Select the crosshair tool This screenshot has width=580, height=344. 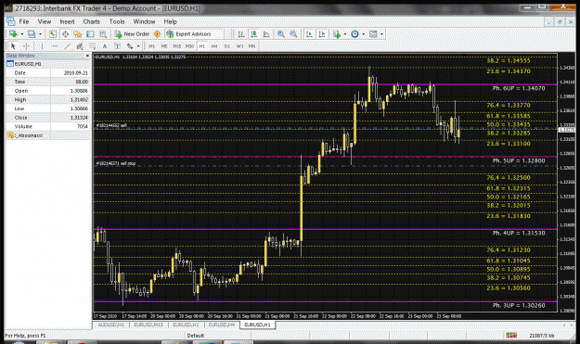(26, 46)
